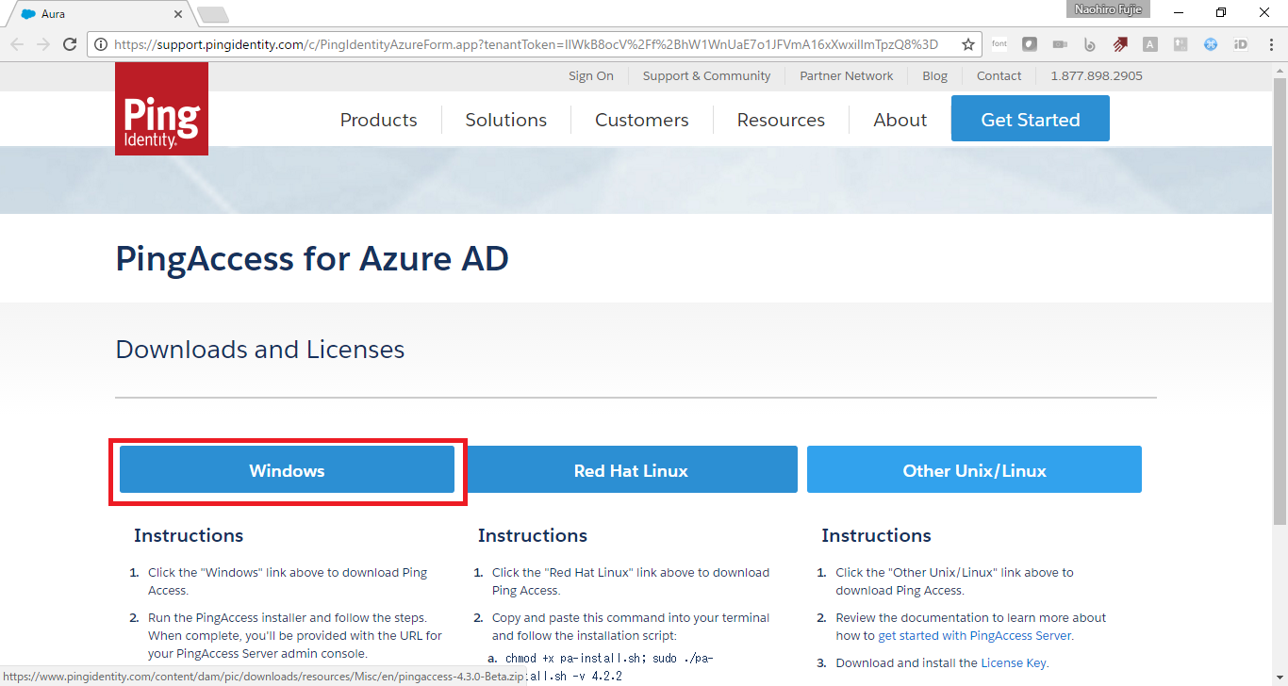
Task: Open the Solutions menu
Action: pos(505,119)
